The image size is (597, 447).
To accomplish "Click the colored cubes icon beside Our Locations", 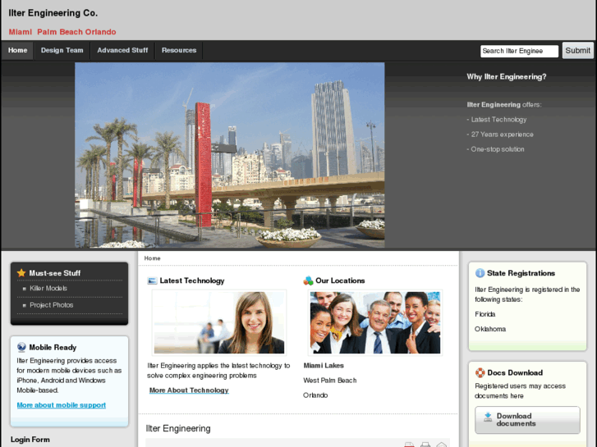I will tap(308, 281).
